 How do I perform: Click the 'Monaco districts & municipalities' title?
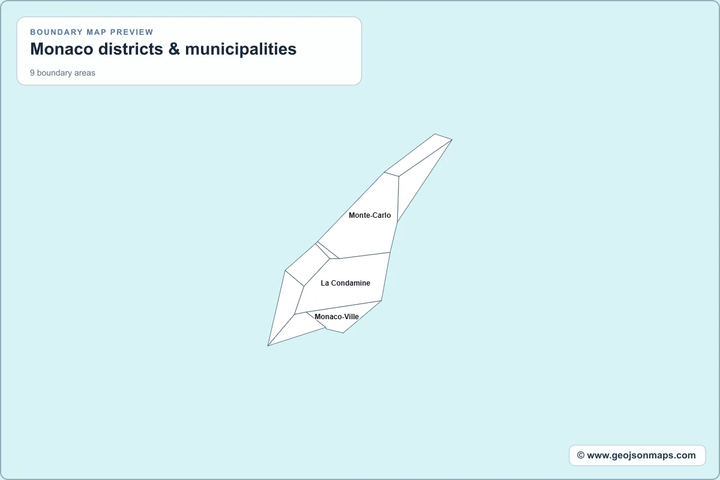point(163,49)
